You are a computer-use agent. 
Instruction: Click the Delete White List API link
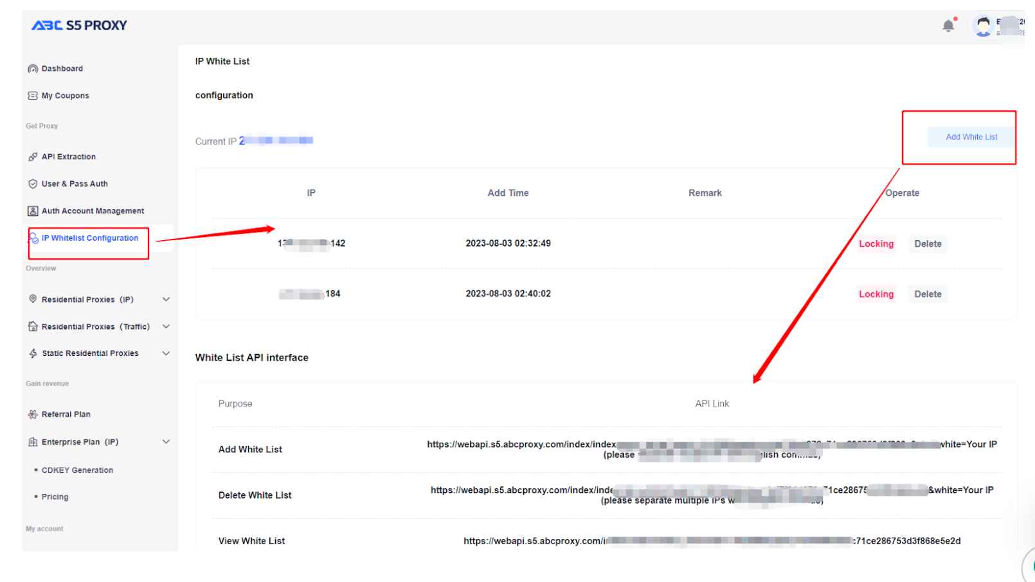point(712,495)
